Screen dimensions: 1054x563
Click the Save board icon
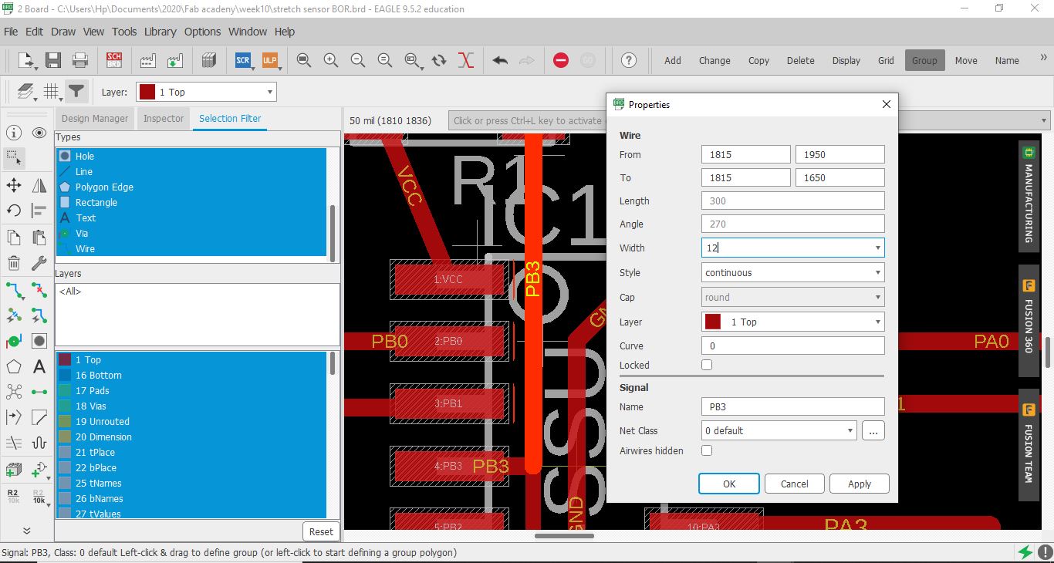pos(53,60)
